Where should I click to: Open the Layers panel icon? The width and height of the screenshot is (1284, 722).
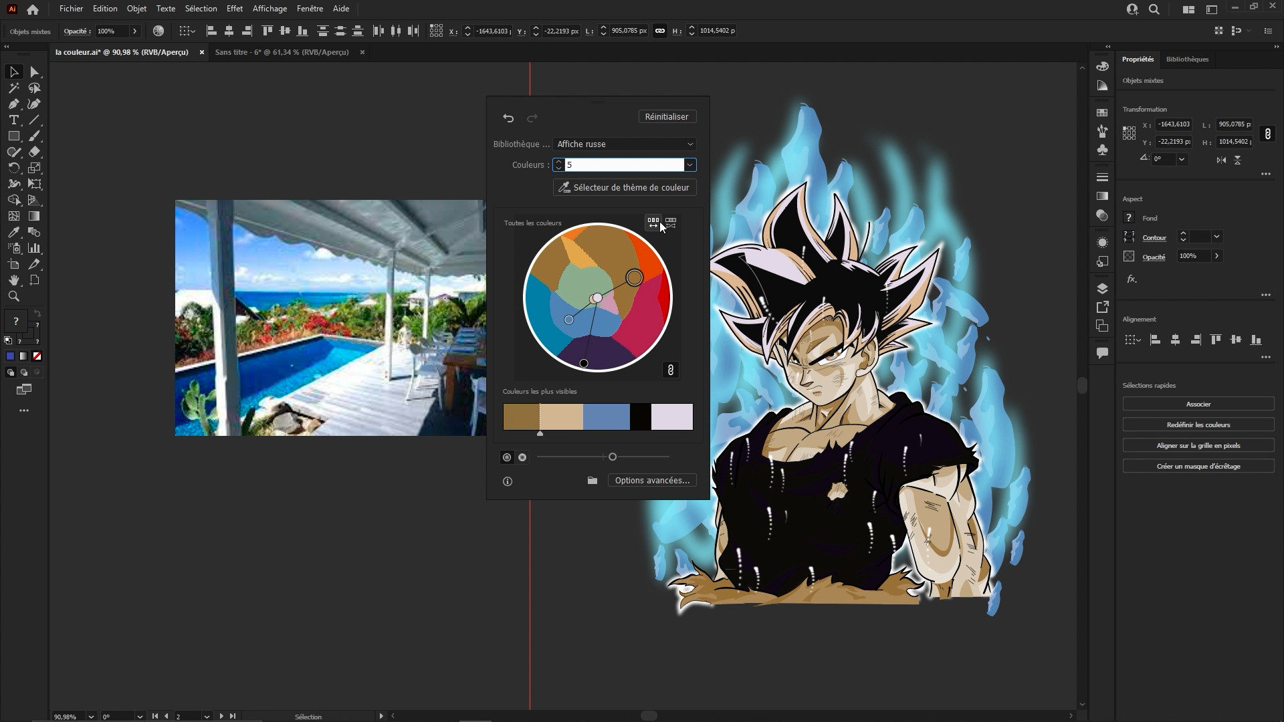pos(1103,289)
